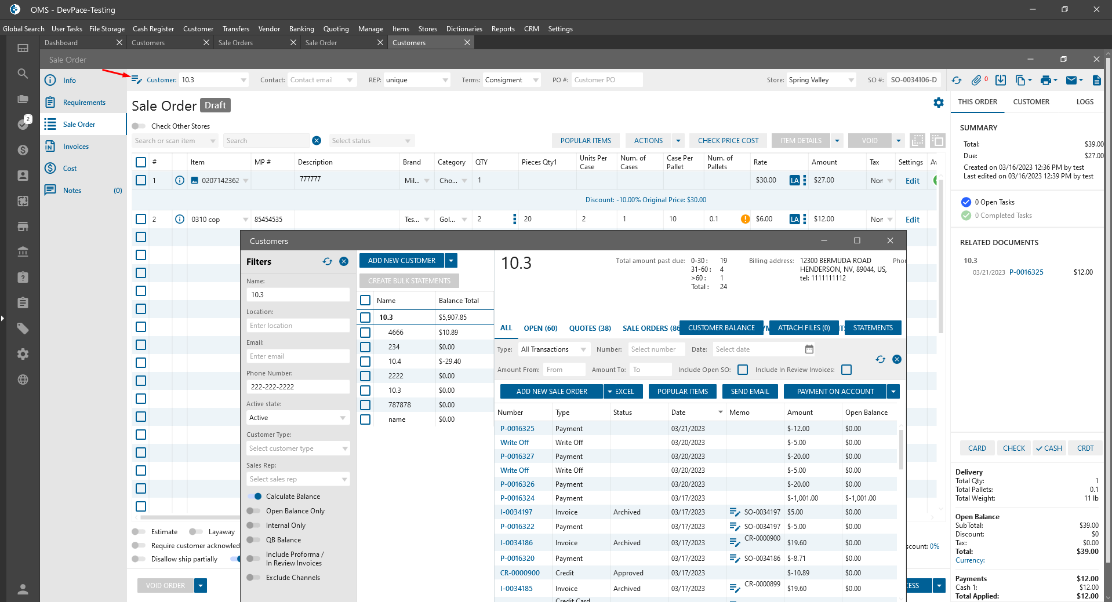
Task: Open customer contact card icon in sidebar
Action: tap(23, 176)
